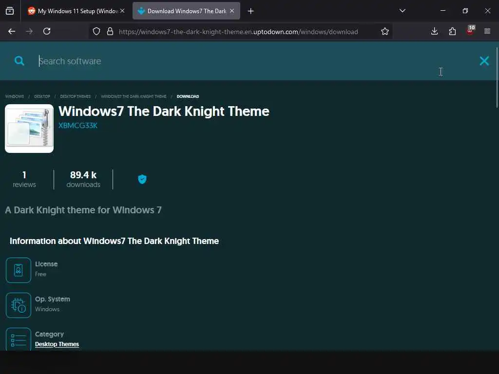
Task: Click the Windows operating system value
Action: (47, 309)
